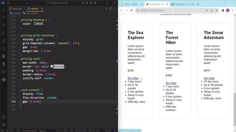
Task: Run the file with the editor play icon
Action: (107, 9)
